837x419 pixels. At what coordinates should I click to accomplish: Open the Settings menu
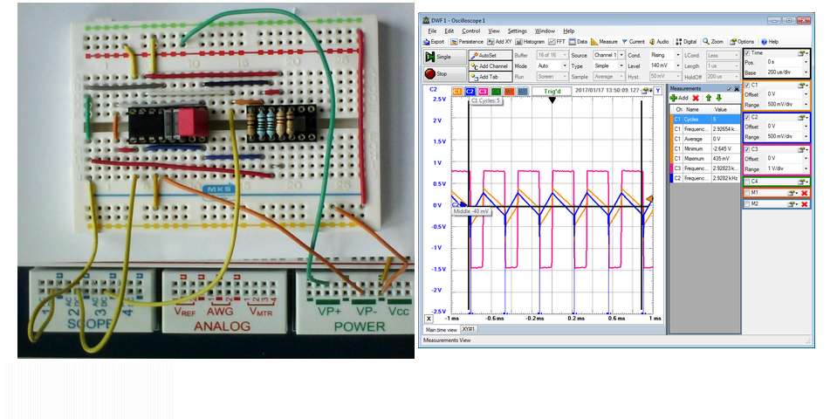click(517, 31)
